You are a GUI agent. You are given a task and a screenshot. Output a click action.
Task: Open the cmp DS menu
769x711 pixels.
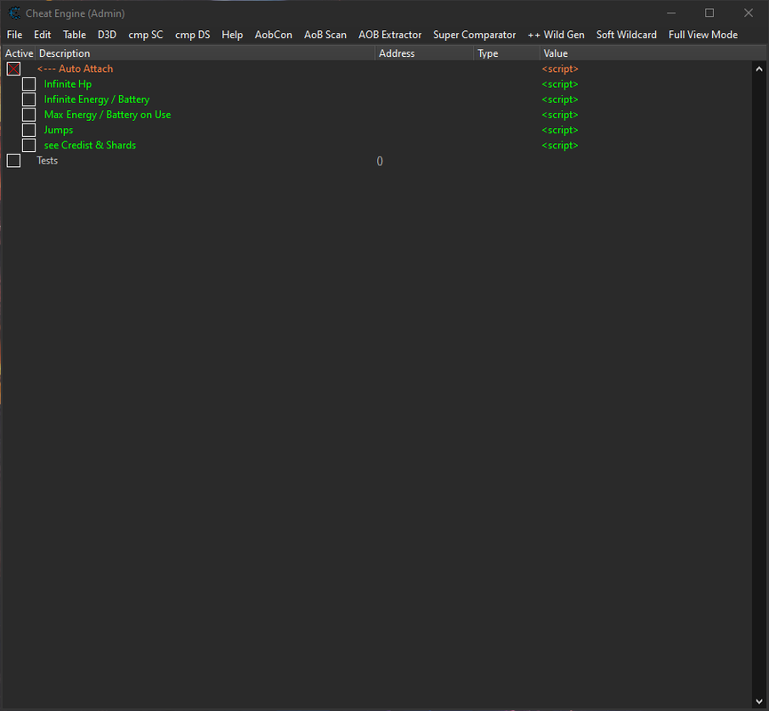pos(192,35)
